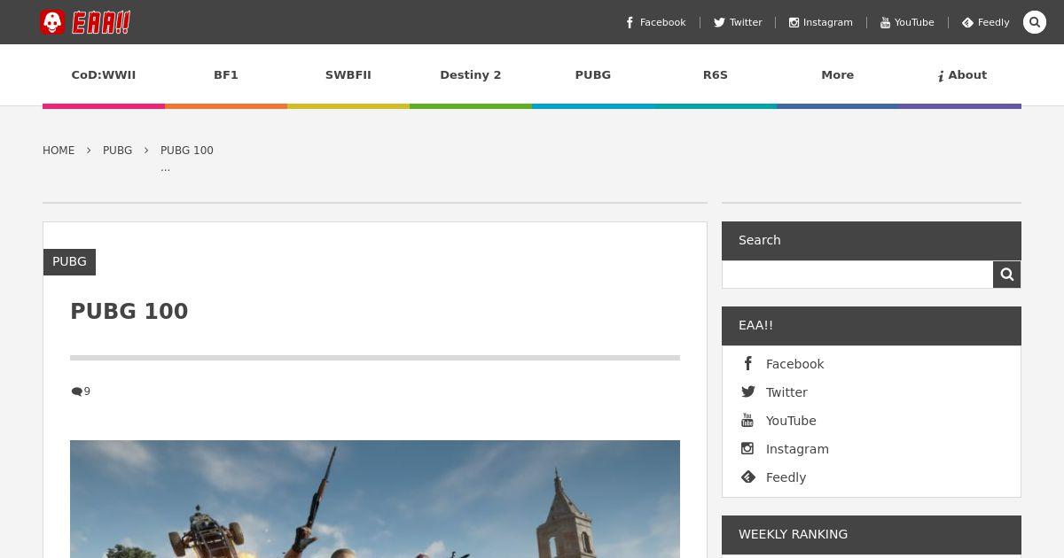Image resolution: width=1064 pixels, height=558 pixels.
Task: Go to HOME breadcrumb
Action: (x=59, y=151)
